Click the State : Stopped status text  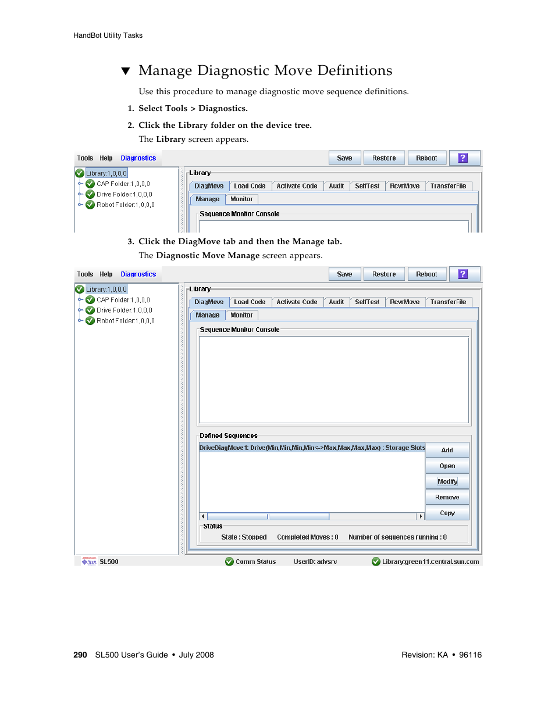pos(244,537)
